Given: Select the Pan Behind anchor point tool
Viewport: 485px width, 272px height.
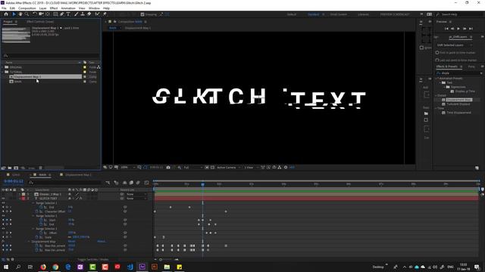Looking at the screenshot, I should [47, 14].
